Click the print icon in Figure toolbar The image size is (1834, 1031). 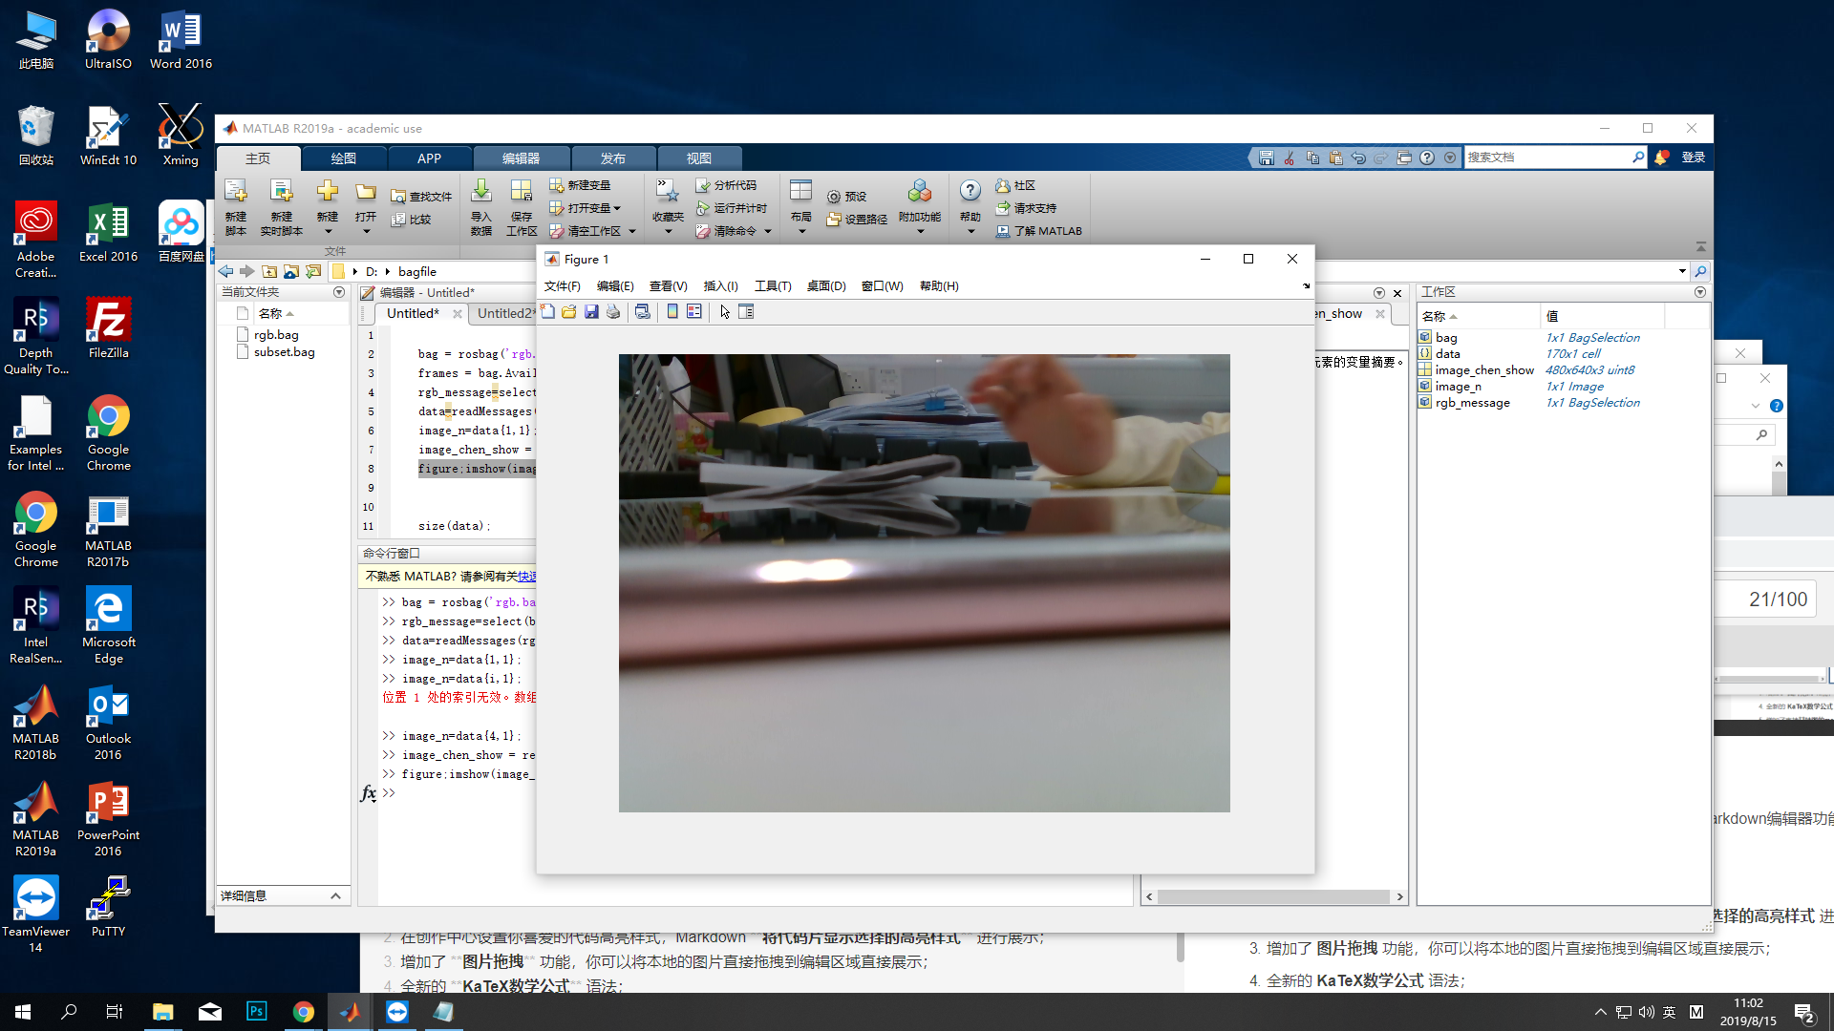[x=613, y=312]
